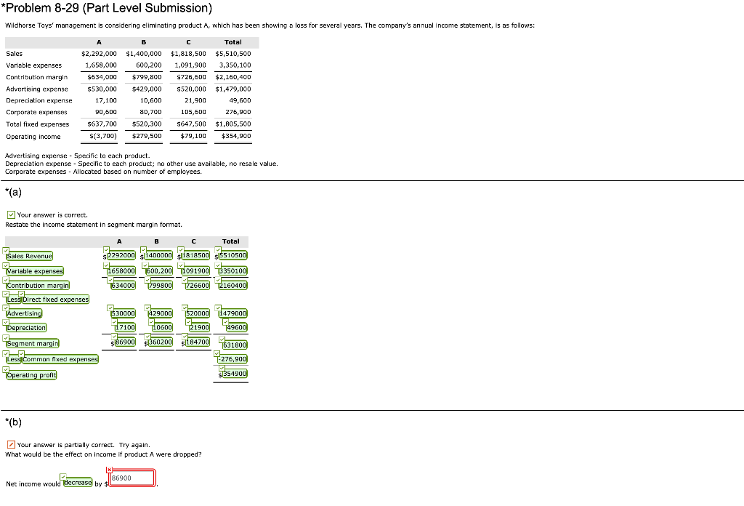Click contribution margin field 726600 for C

[x=198, y=285]
